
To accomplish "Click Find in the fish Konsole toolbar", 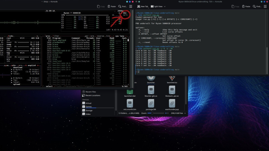I will 257,6.
